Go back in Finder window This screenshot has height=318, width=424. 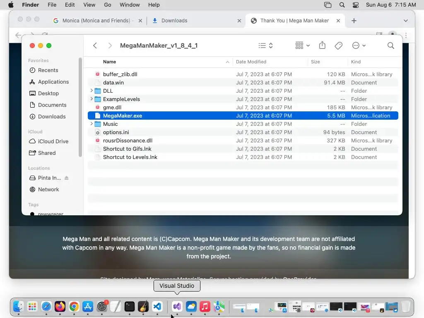(95, 46)
